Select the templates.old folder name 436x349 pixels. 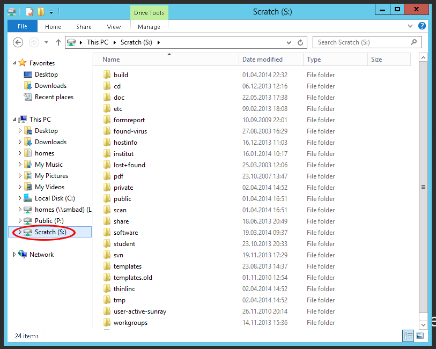click(133, 278)
